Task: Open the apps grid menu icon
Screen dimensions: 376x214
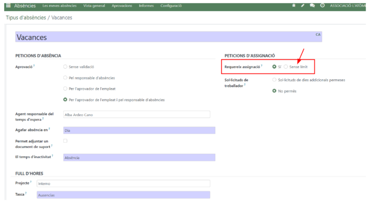Action: pyautogui.click(x=8, y=6)
